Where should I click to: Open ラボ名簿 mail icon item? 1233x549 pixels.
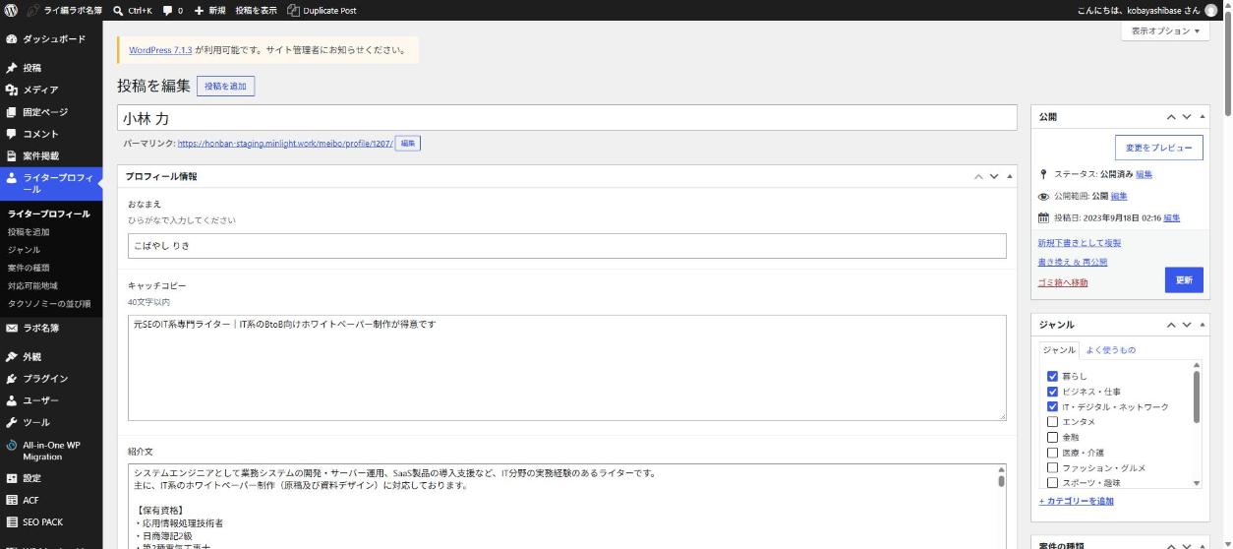tap(51, 328)
